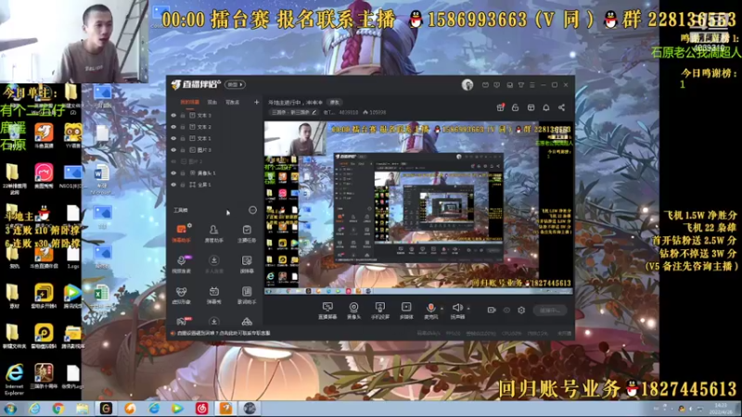Open the notification bell icon
This screenshot has width=742, height=417.
[546, 107]
